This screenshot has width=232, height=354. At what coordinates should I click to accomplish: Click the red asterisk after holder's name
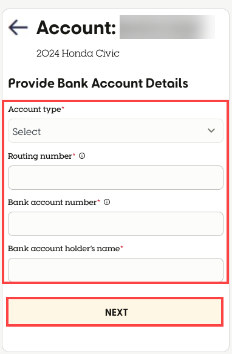click(x=121, y=247)
